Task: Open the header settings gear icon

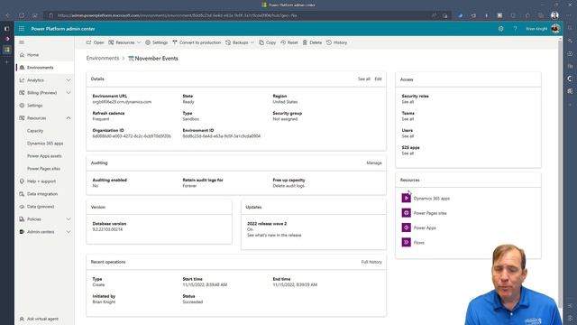Action: (501, 29)
